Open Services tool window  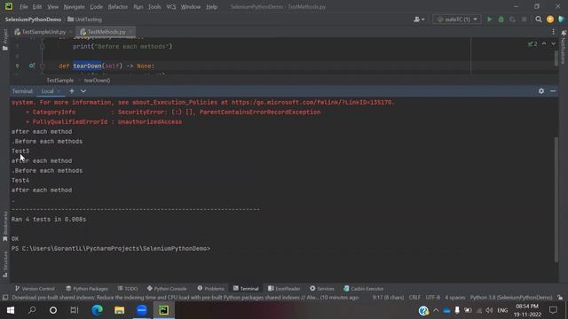pyautogui.click(x=322, y=289)
